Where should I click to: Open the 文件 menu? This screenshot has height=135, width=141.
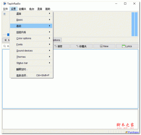5,9
